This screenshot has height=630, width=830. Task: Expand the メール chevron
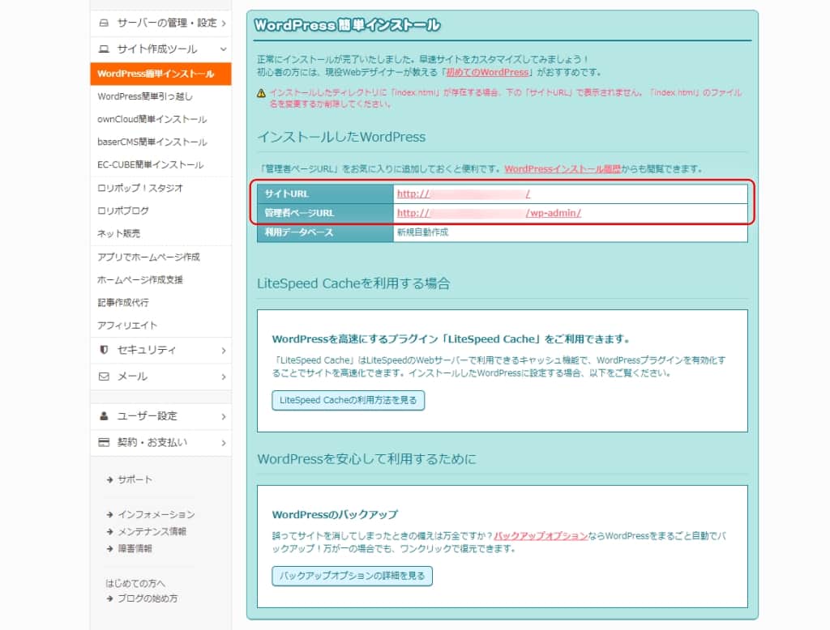[224, 377]
